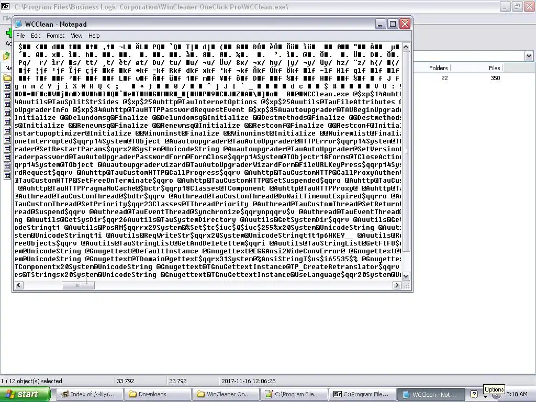Click the vertical scrollbar down arrow in Notepad
536x402 pixels.
(406, 276)
